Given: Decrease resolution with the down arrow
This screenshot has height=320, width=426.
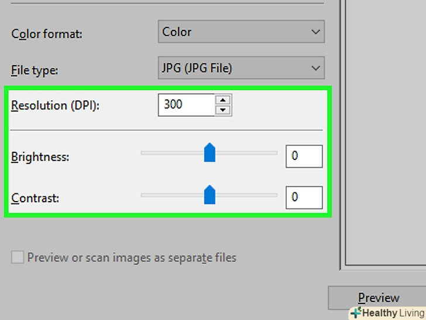Looking at the screenshot, I should 223,110.
